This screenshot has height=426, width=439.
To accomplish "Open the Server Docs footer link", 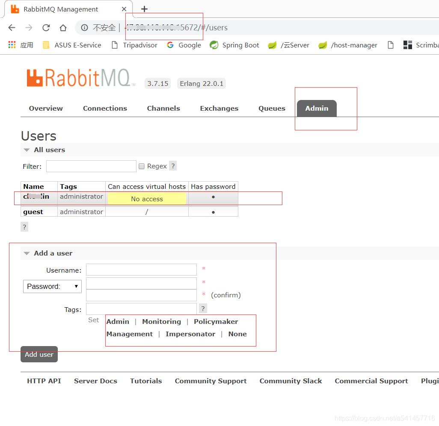I will click(95, 381).
